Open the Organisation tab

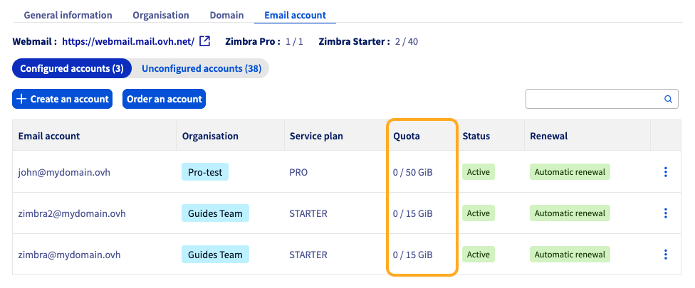click(x=161, y=15)
